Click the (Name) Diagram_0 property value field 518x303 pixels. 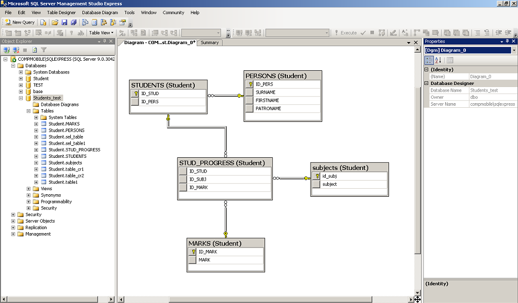pyautogui.click(x=493, y=77)
